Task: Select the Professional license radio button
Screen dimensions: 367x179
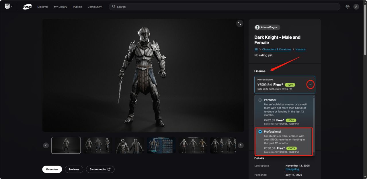Action: pyautogui.click(x=260, y=131)
